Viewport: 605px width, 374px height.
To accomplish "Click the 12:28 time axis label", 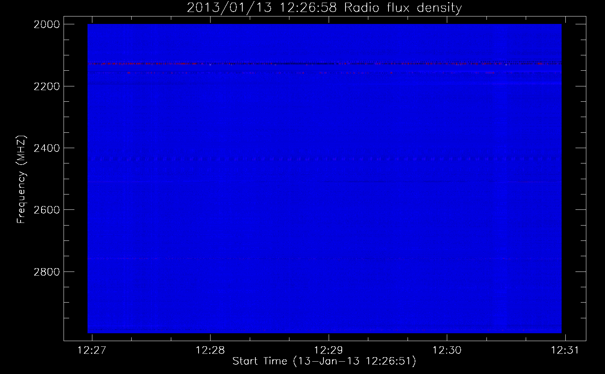I will [x=210, y=350].
